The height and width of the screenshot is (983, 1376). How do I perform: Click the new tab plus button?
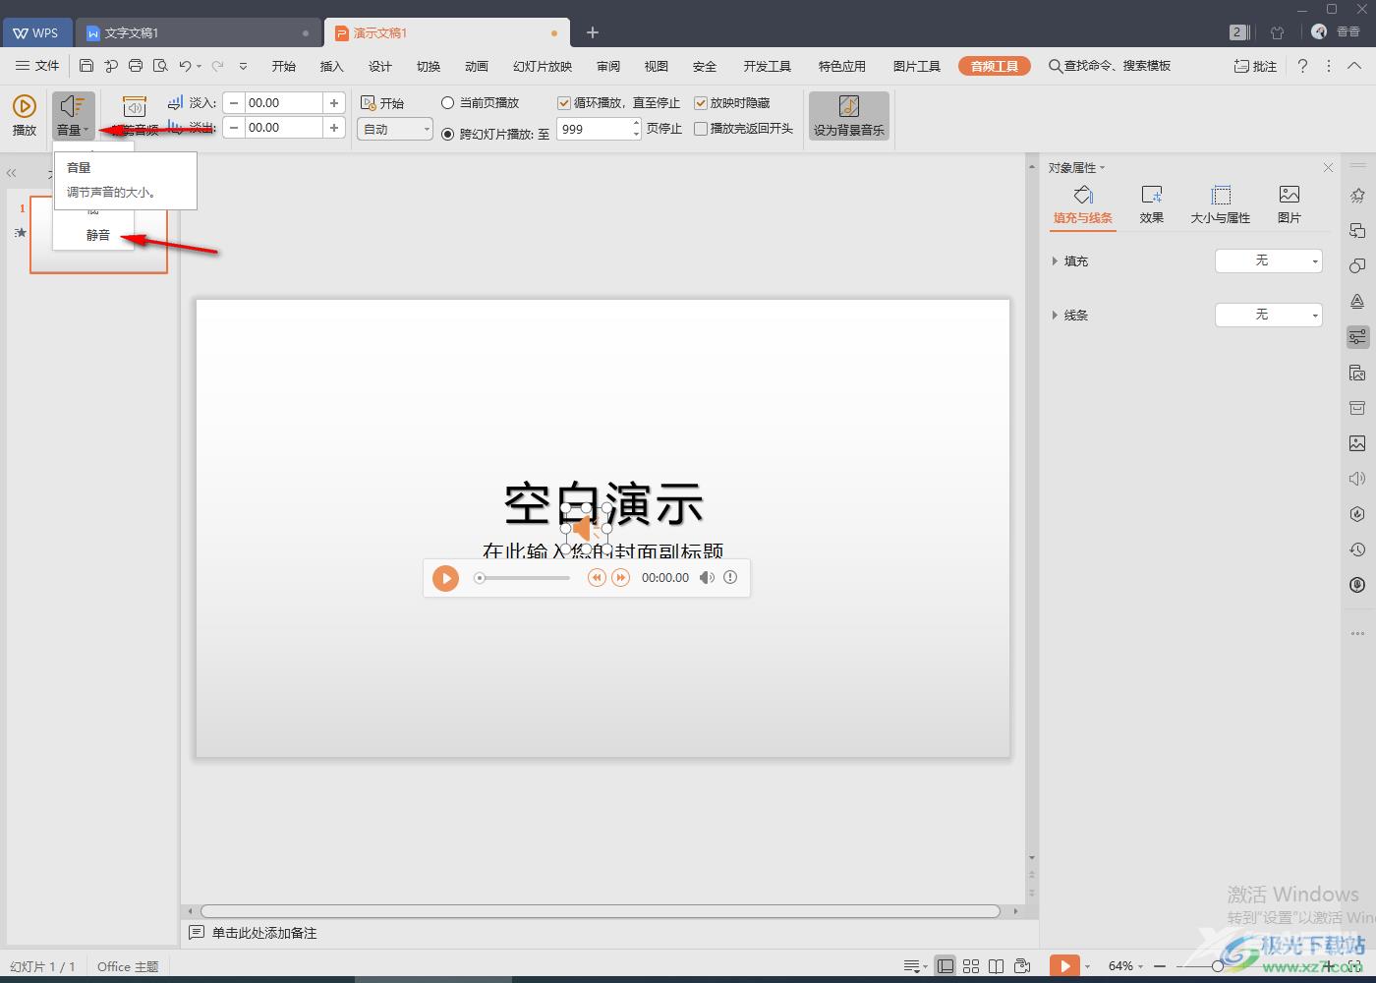pyautogui.click(x=592, y=32)
